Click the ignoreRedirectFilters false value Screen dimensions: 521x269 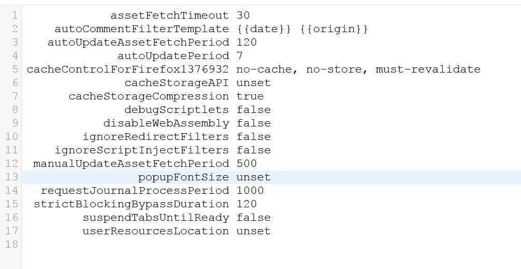pos(253,137)
